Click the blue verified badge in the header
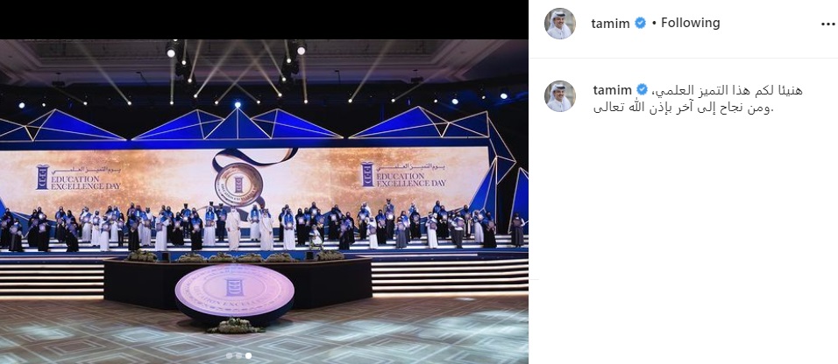This screenshot has width=838, height=364. pos(640,23)
